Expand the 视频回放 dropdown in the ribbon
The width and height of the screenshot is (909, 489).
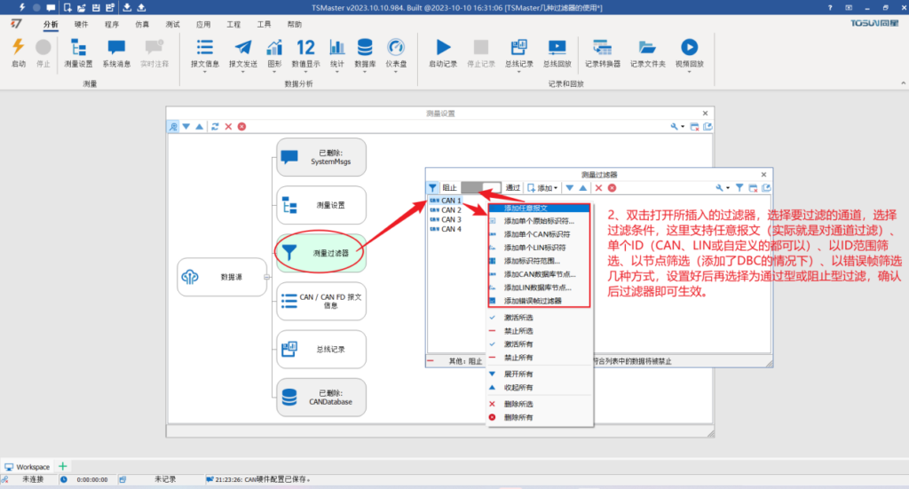coord(689,71)
